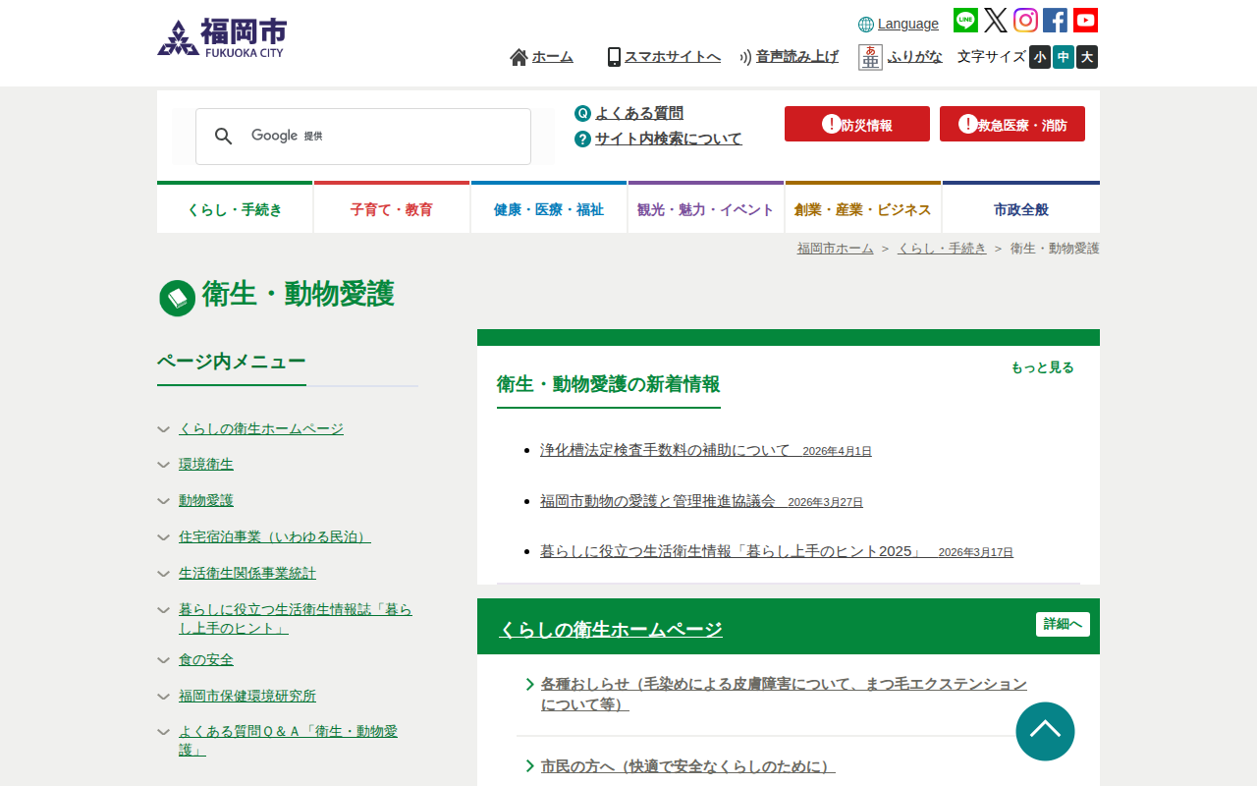1257x786 pixels.
Task: Open 生活衛生関係事業統計 menu link
Action: click(247, 573)
